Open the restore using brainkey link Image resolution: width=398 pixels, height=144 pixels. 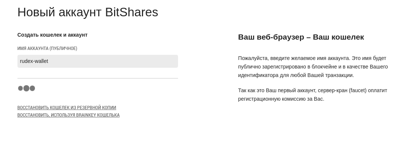tap(68, 115)
